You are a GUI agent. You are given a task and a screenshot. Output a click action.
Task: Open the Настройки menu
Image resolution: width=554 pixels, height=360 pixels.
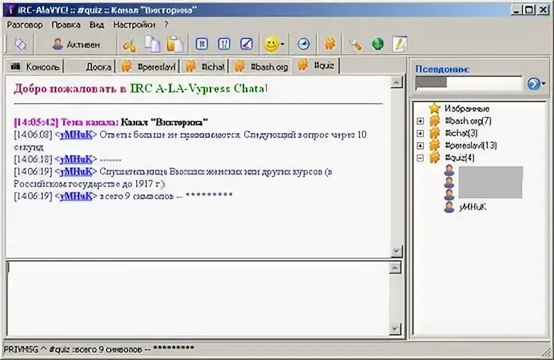[134, 25]
